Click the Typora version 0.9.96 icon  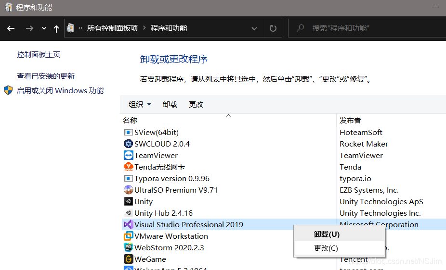click(128, 178)
